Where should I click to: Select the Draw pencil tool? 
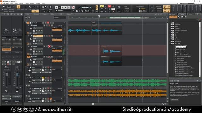tap(33, 7)
